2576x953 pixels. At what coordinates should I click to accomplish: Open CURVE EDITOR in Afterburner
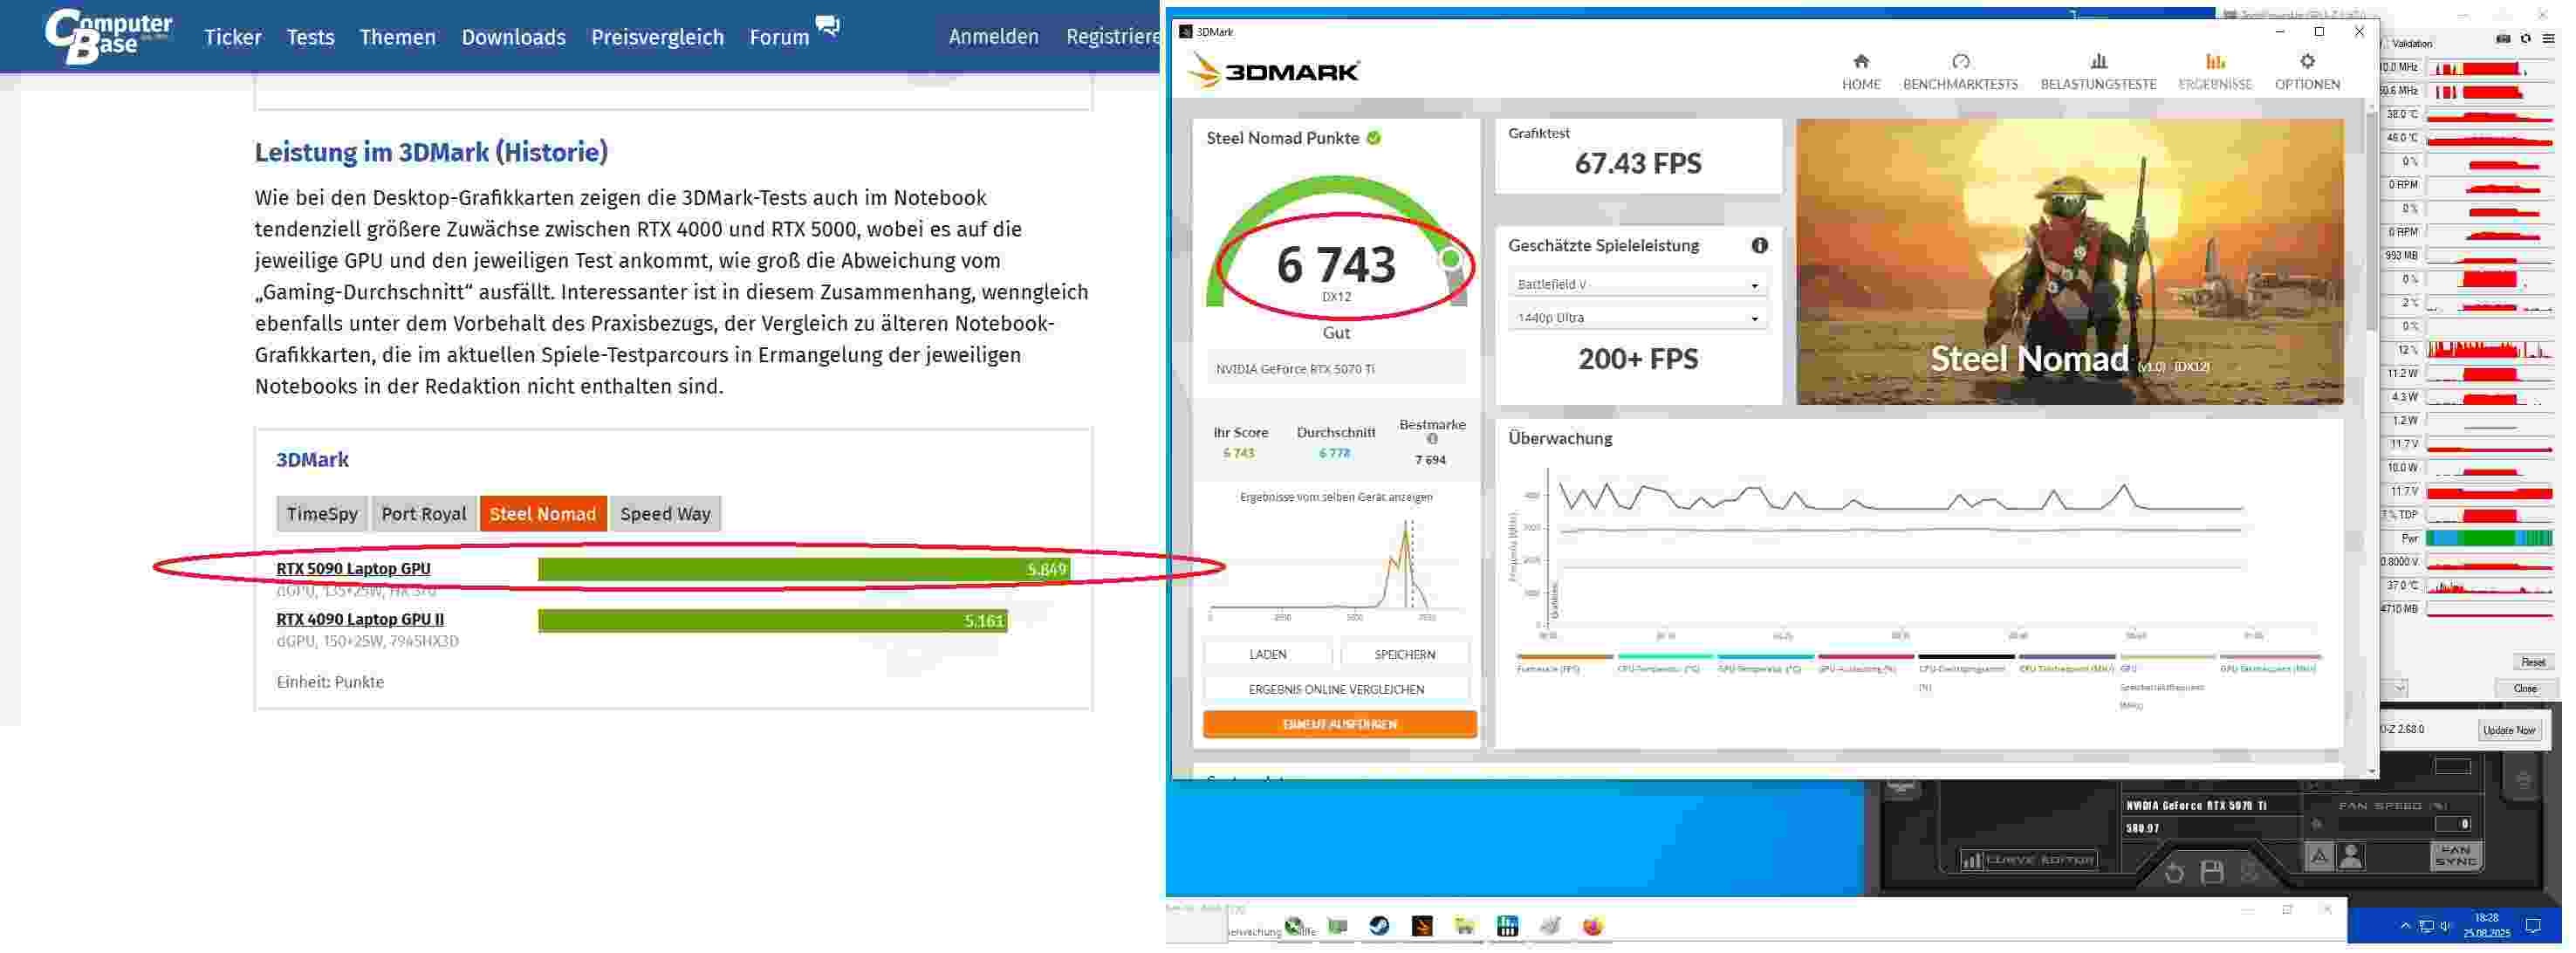click(2027, 860)
